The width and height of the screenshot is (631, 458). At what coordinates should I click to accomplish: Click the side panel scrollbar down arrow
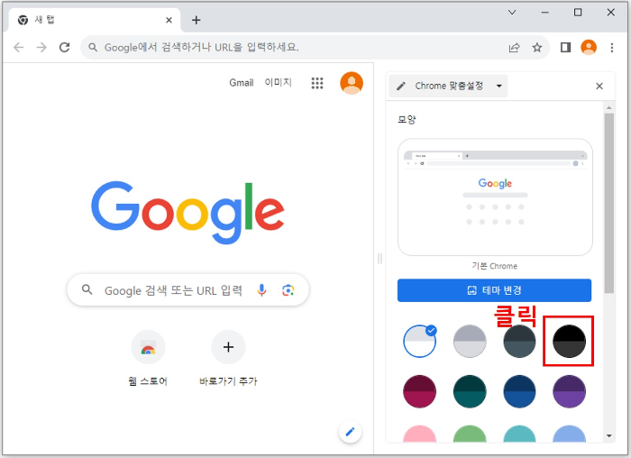pyautogui.click(x=608, y=435)
